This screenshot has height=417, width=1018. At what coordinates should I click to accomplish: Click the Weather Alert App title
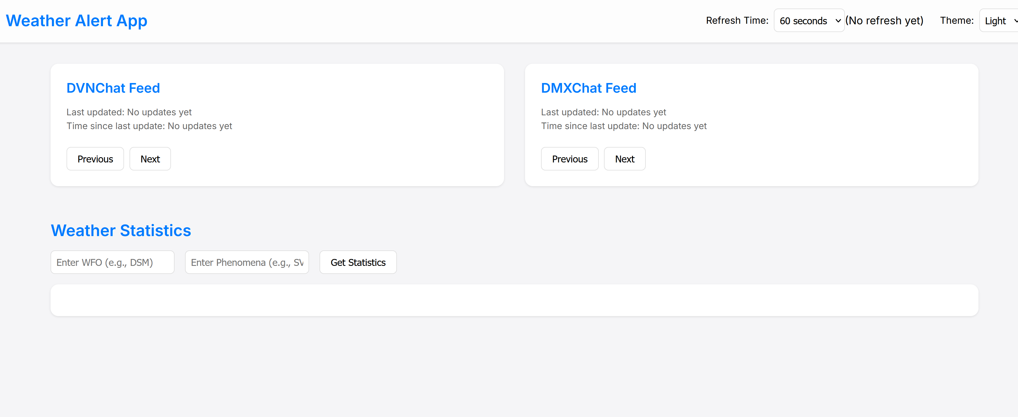coord(77,20)
